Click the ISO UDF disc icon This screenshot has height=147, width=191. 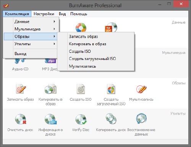click(x=111, y=27)
